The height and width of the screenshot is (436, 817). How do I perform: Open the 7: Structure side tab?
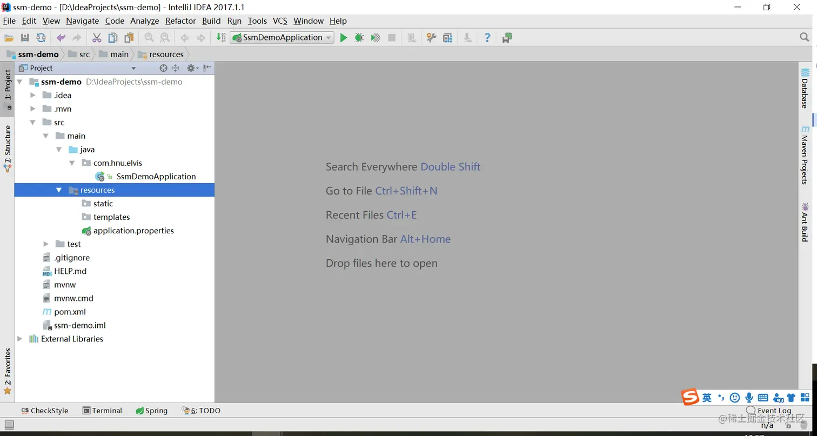(8, 149)
